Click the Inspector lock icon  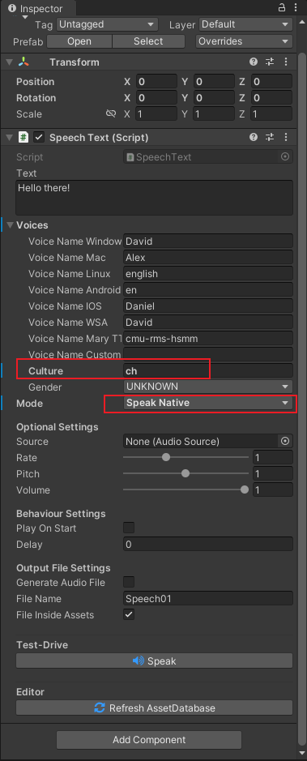(x=282, y=8)
